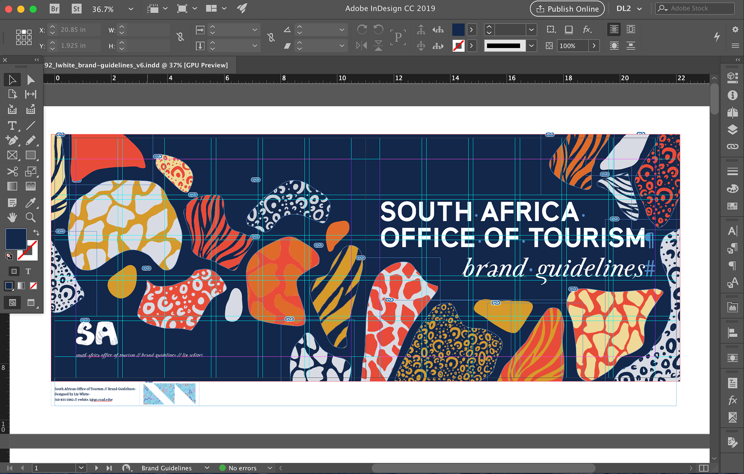Viewport: 744px width, 474px height.
Task: Expand the Brand Guidelines preflight profile menu
Action: click(207, 468)
